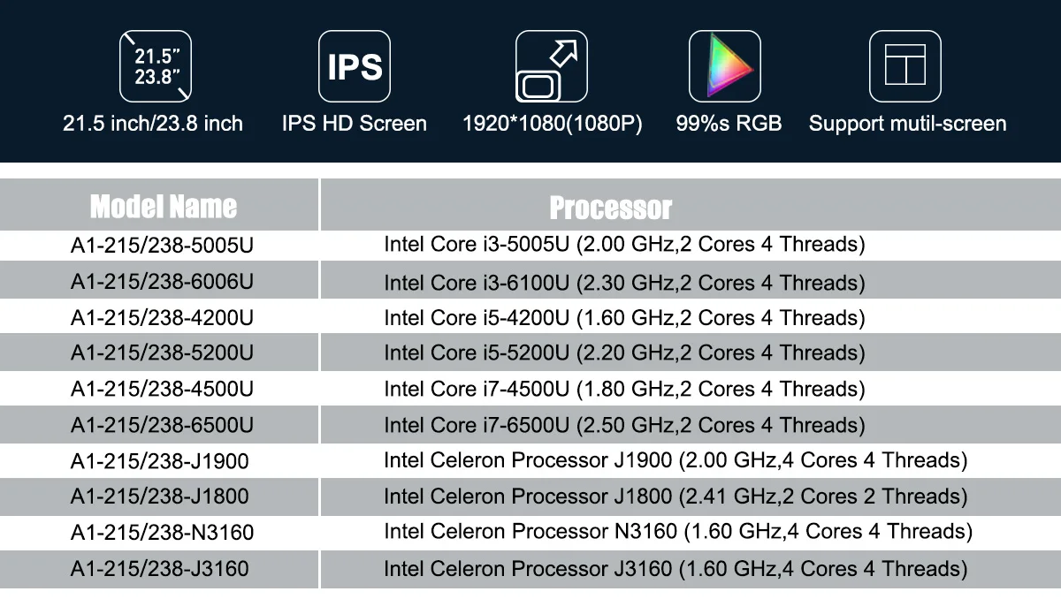Click the Intel Core i7-4500U processor entry
The width and height of the screenshot is (1061, 599).
click(x=624, y=389)
